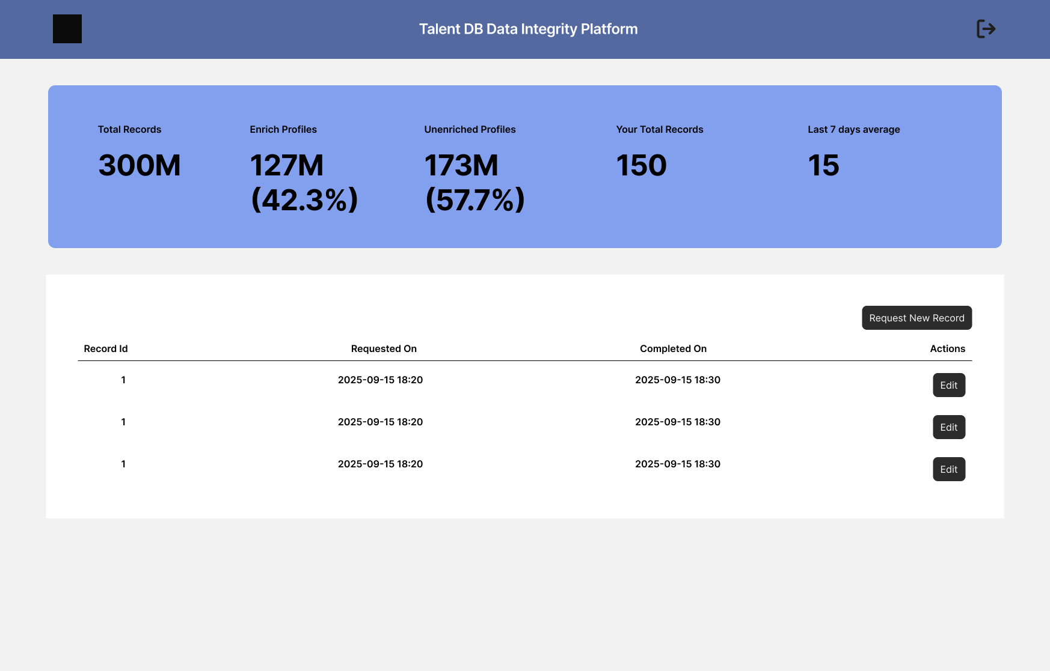
Task: Select the Last 7 days average metric
Action: (854, 150)
